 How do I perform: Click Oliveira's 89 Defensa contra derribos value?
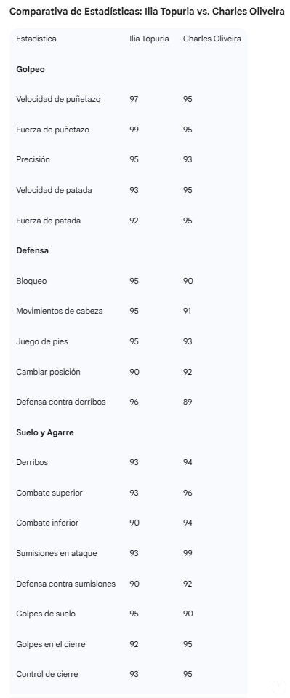188,402
